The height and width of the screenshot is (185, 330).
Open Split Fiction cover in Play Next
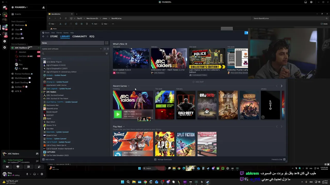point(186,144)
